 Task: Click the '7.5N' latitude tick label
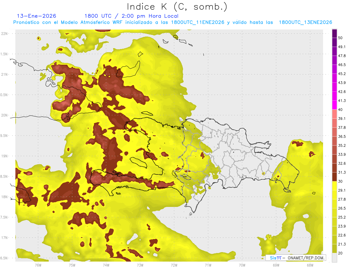pos(4,217)
